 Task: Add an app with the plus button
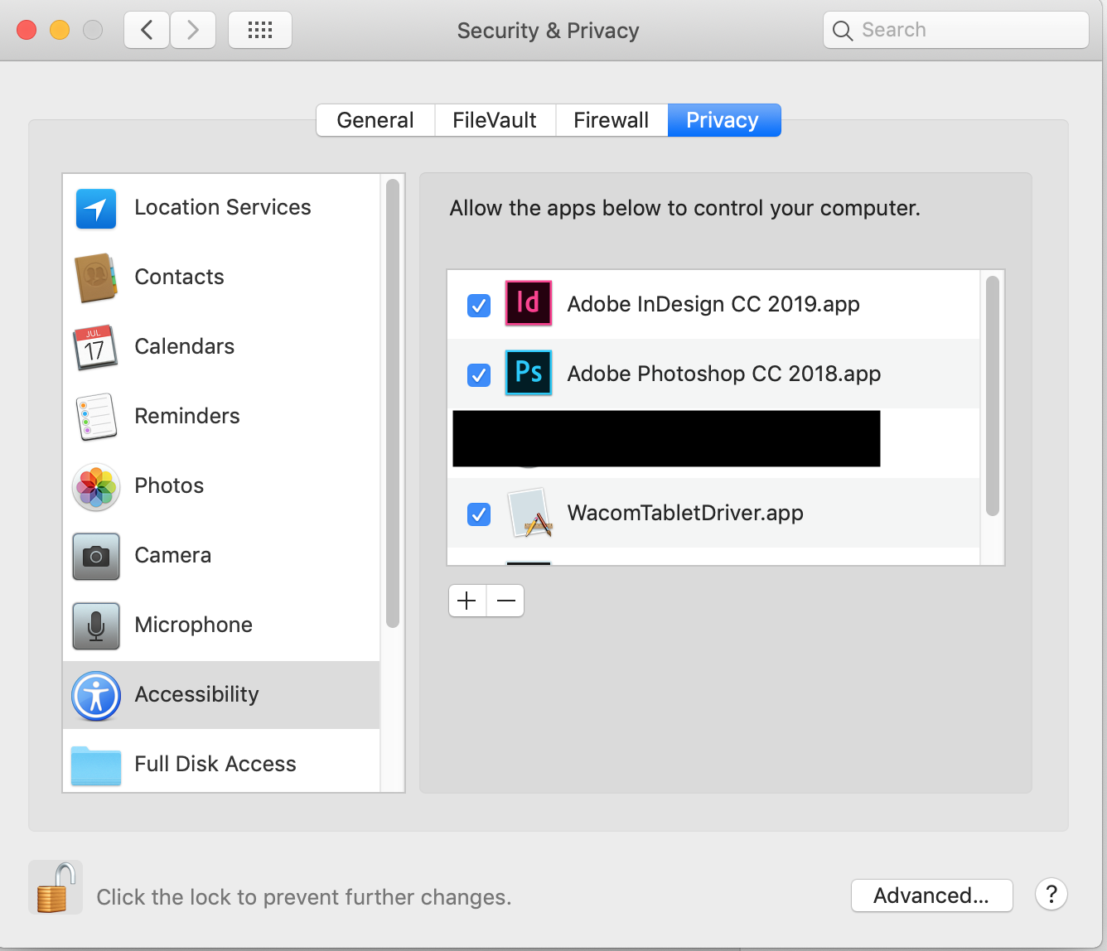click(467, 601)
